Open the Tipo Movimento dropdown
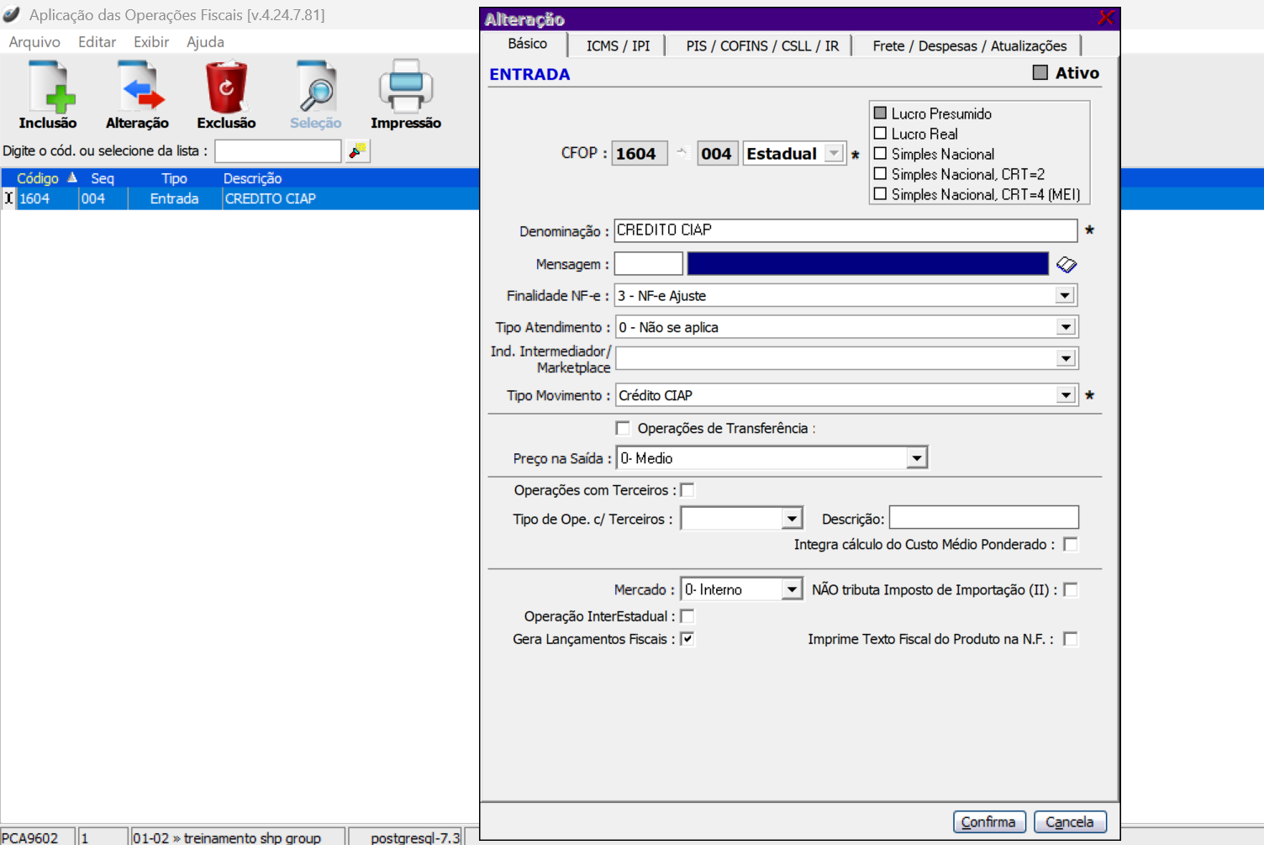The width and height of the screenshot is (1264, 845). pos(1066,395)
